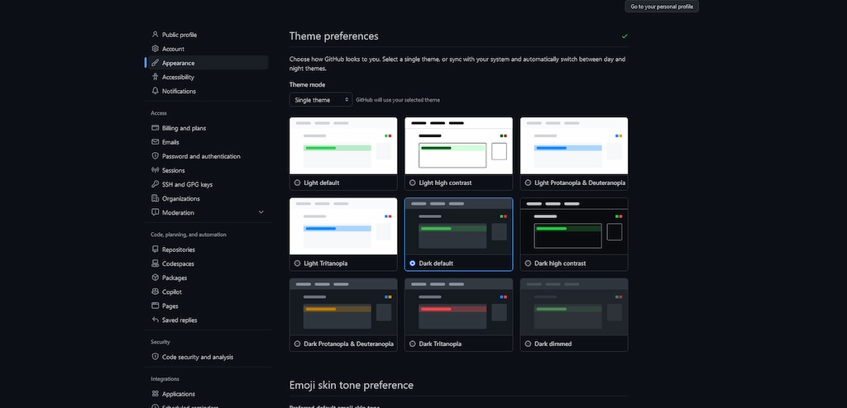Select Dark Protanopia & Deuteranopia radio button
Screen dimensions: 847x408
pyautogui.click(x=297, y=344)
